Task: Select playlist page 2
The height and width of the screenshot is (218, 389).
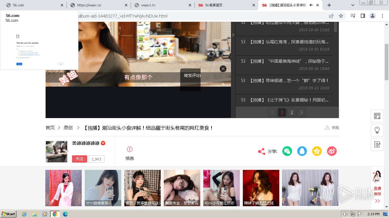Action: tap(292, 113)
